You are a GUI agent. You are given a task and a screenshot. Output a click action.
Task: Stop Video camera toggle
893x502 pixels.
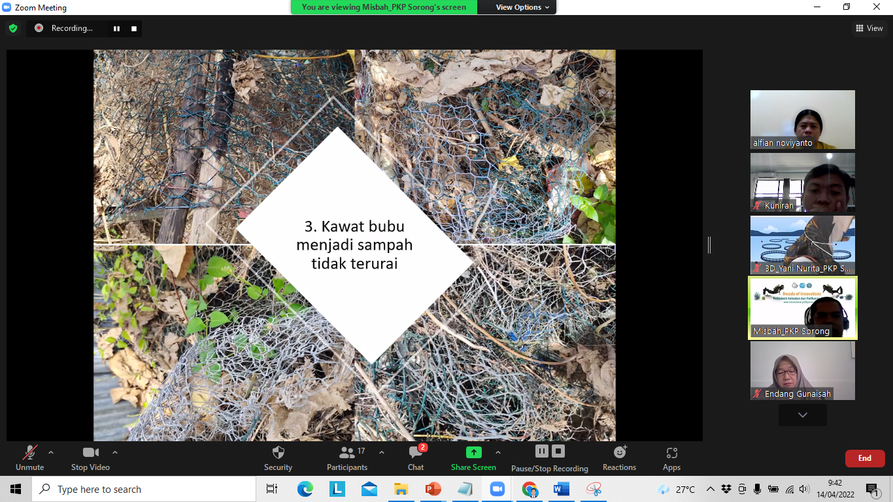pyautogui.click(x=90, y=453)
